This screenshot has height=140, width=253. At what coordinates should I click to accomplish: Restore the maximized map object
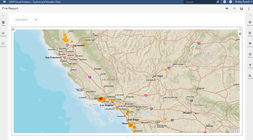pyautogui.click(x=240, y=34)
